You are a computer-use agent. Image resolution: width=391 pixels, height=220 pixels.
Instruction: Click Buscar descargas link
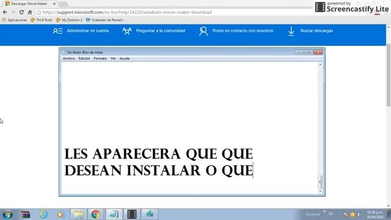point(316,31)
